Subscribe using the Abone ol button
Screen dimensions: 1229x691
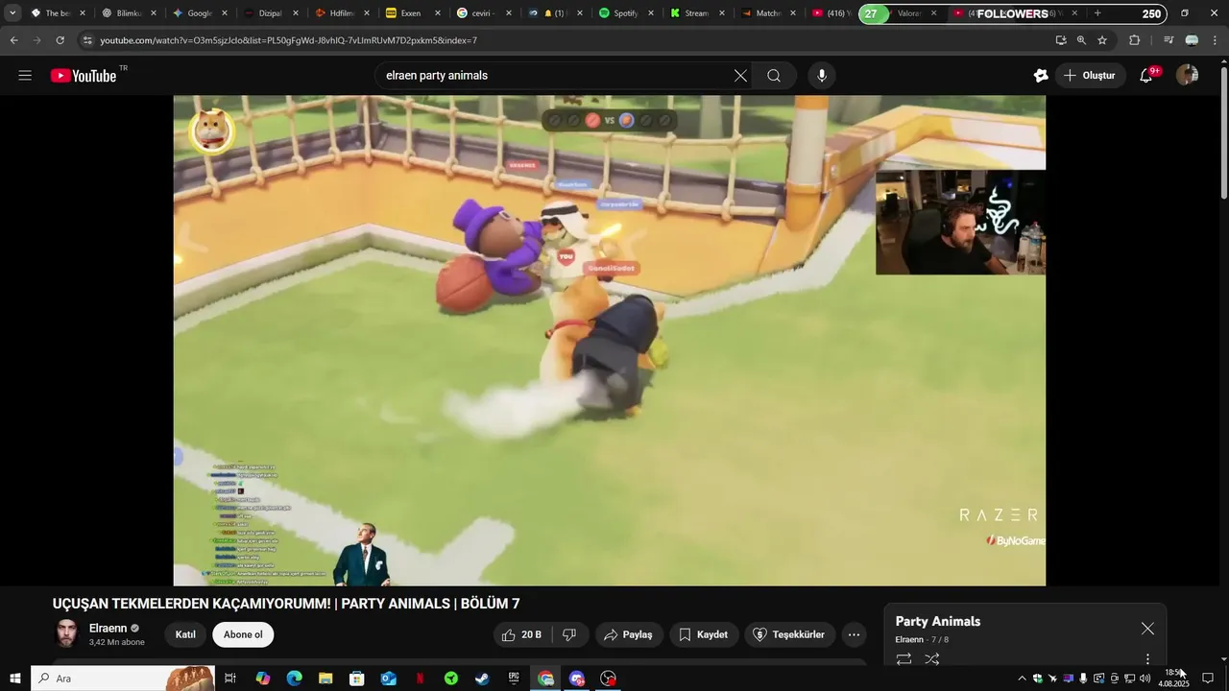click(243, 634)
